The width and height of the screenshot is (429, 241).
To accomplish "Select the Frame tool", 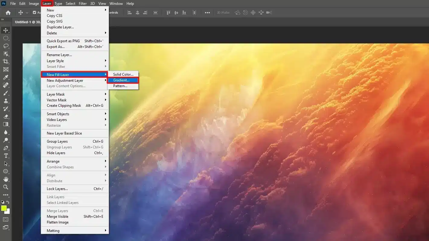I will 6,69.
